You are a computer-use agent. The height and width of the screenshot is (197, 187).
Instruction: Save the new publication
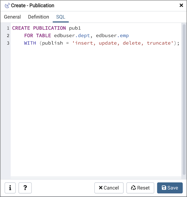(x=170, y=188)
